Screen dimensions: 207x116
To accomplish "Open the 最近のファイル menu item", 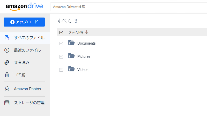I will tap(27, 50).
